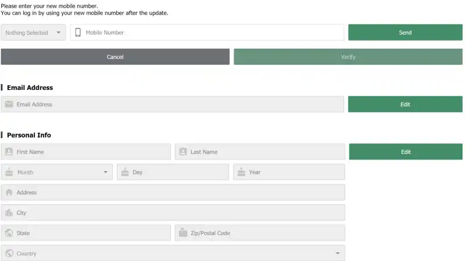Click the mobile phone icon
The width and height of the screenshot is (465, 261).
[78, 32]
